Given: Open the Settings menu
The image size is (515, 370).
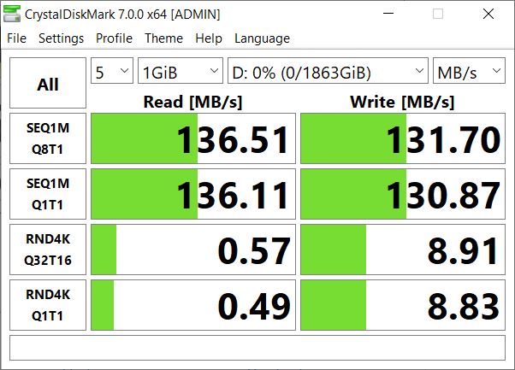Looking at the screenshot, I should click(x=61, y=38).
